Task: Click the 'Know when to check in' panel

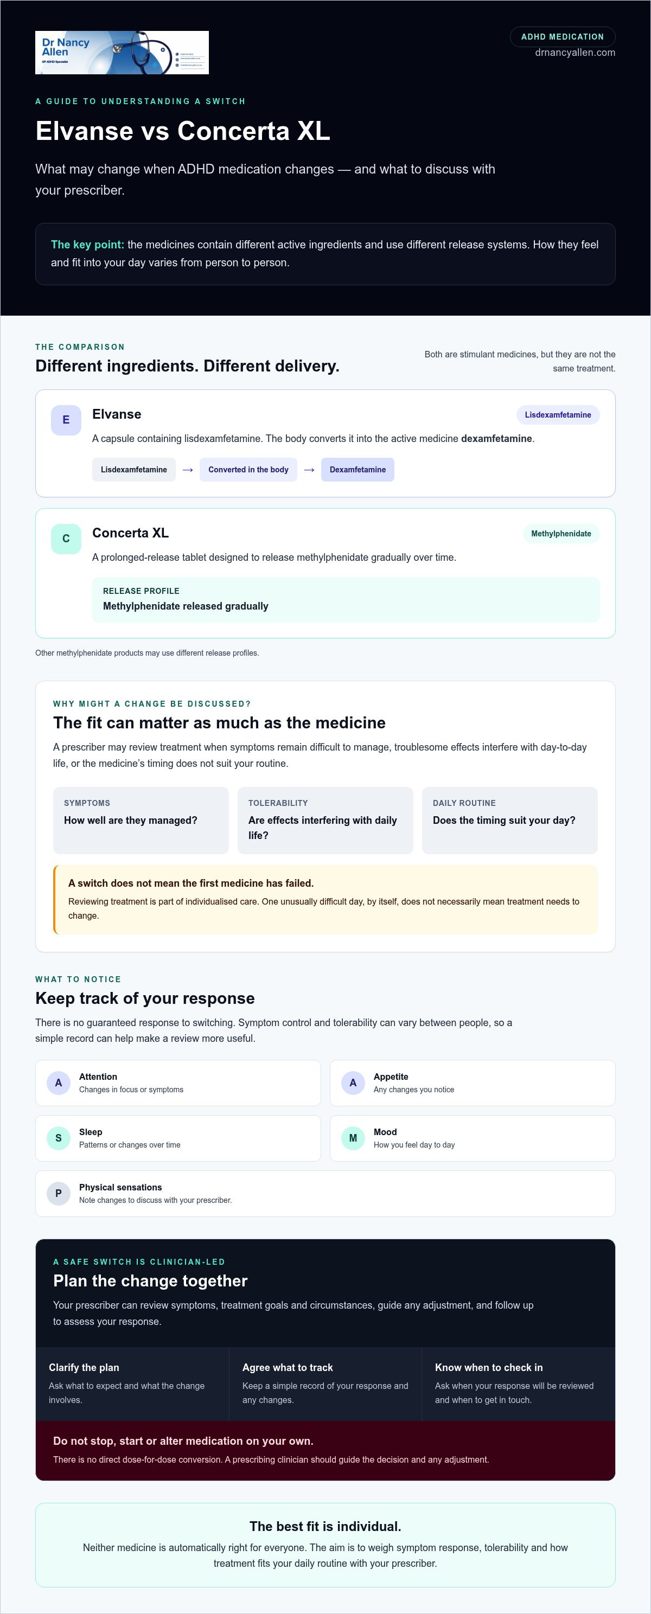Action: click(518, 1384)
